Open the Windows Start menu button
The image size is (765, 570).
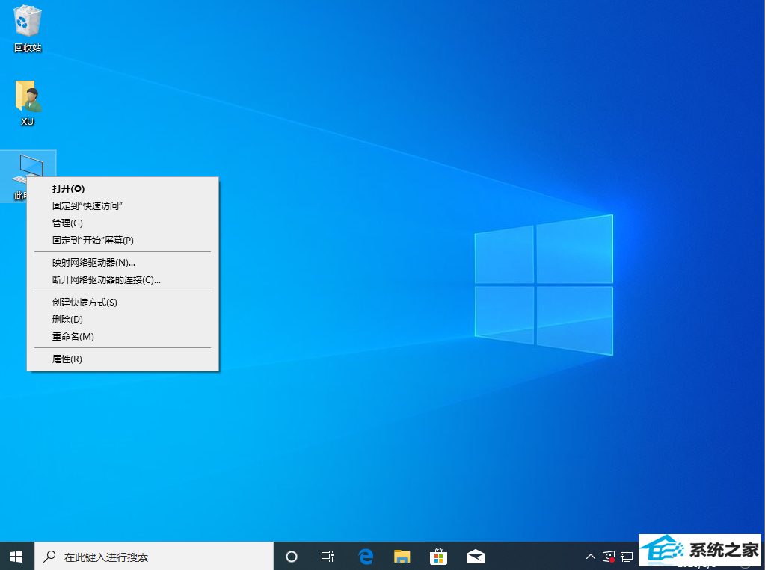(x=16, y=557)
